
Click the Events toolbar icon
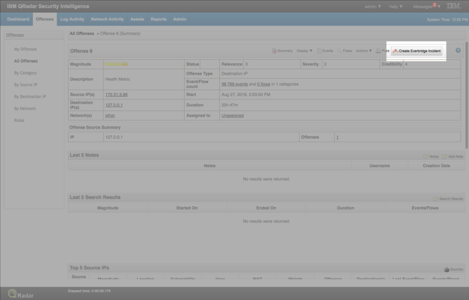[325, 51]
